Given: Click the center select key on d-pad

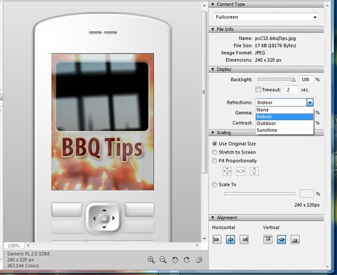Looking at the screenshot, I should 104,219.
